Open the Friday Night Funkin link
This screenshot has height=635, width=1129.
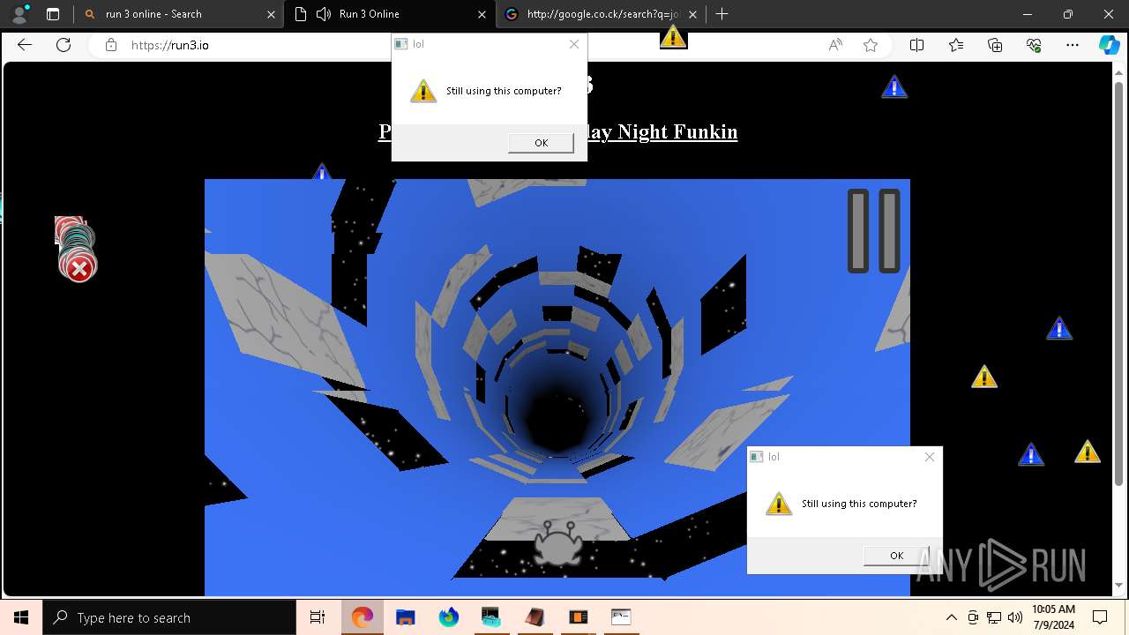[x=662, y=131]
